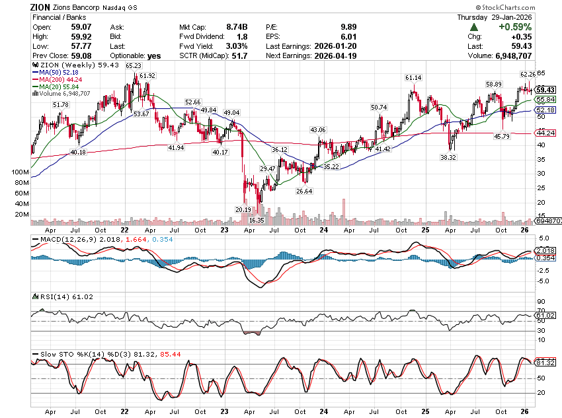Screen dimensions: 562x418
Task: Click the blue MA(50) legend line swatch
Action: tap(34, 73)
